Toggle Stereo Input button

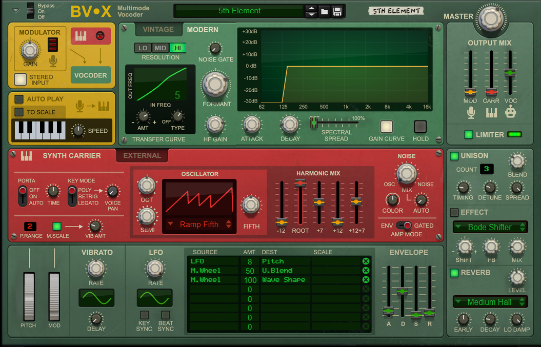tap(21, 79)
